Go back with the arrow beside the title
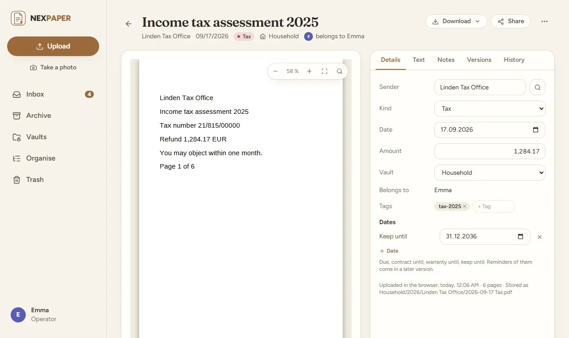Viewport: 569px width, 338px height. (128, 24)
